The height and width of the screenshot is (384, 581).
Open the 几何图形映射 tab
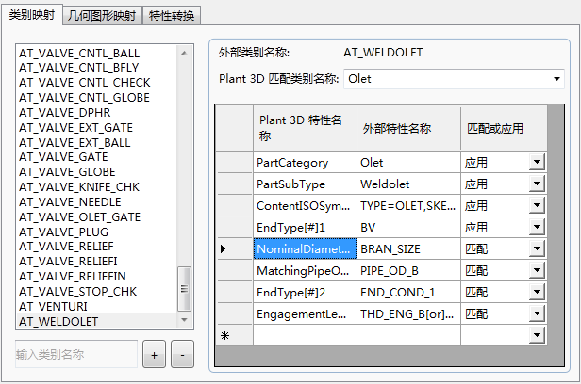102,15
